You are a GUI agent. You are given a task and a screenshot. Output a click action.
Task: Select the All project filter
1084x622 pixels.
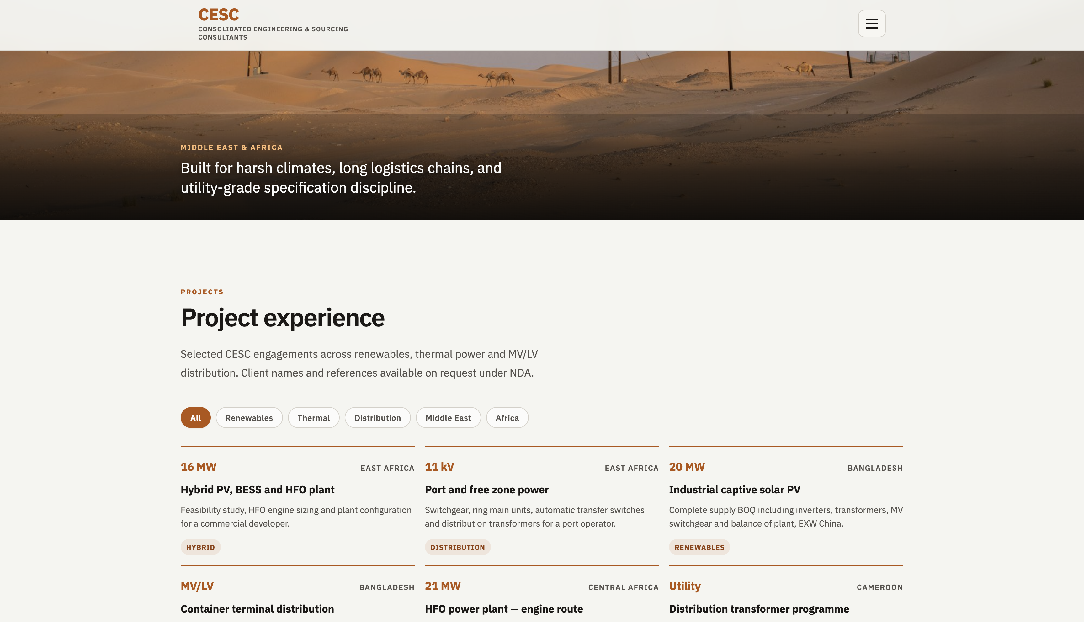point(195,417)
